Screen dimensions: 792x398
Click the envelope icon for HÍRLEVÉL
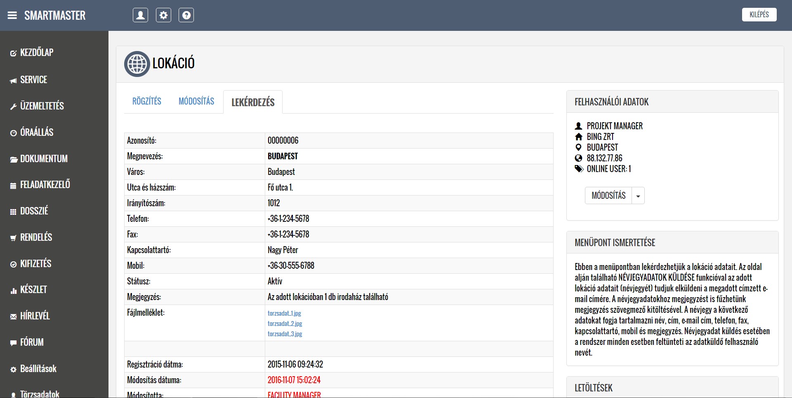(x=13, y=317)
